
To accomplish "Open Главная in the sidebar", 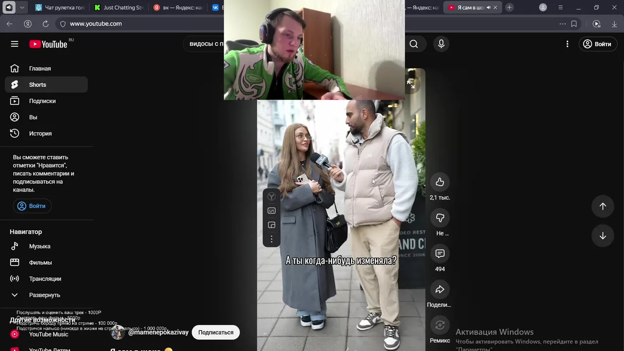I will pyautogui.click(x=46, y=69).
